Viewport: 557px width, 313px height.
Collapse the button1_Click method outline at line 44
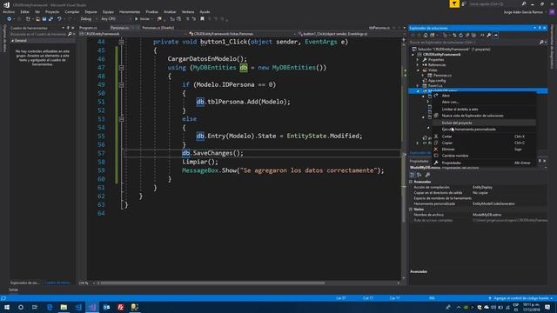point(121,42)
